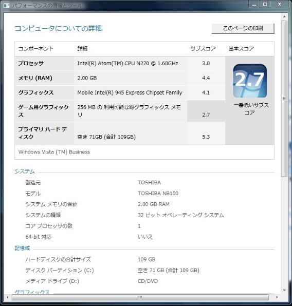Select the メモリ (RAM) row

[120, 78]
